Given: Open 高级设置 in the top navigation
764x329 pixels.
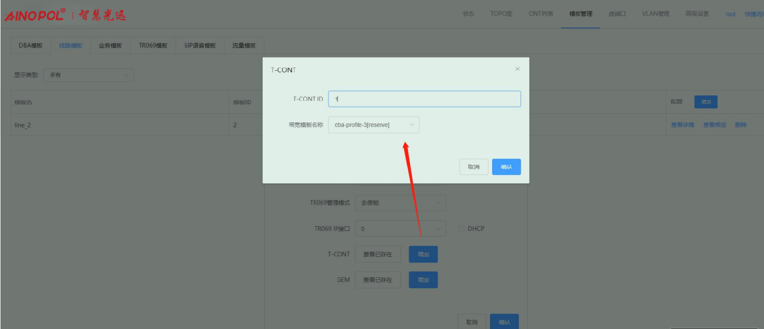Looking at the screenshot, I should tap(696, 14).
